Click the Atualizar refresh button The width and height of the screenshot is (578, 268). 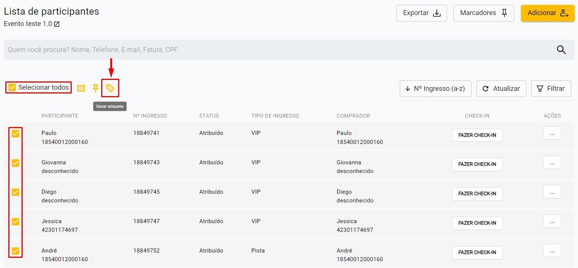point(501,89)
